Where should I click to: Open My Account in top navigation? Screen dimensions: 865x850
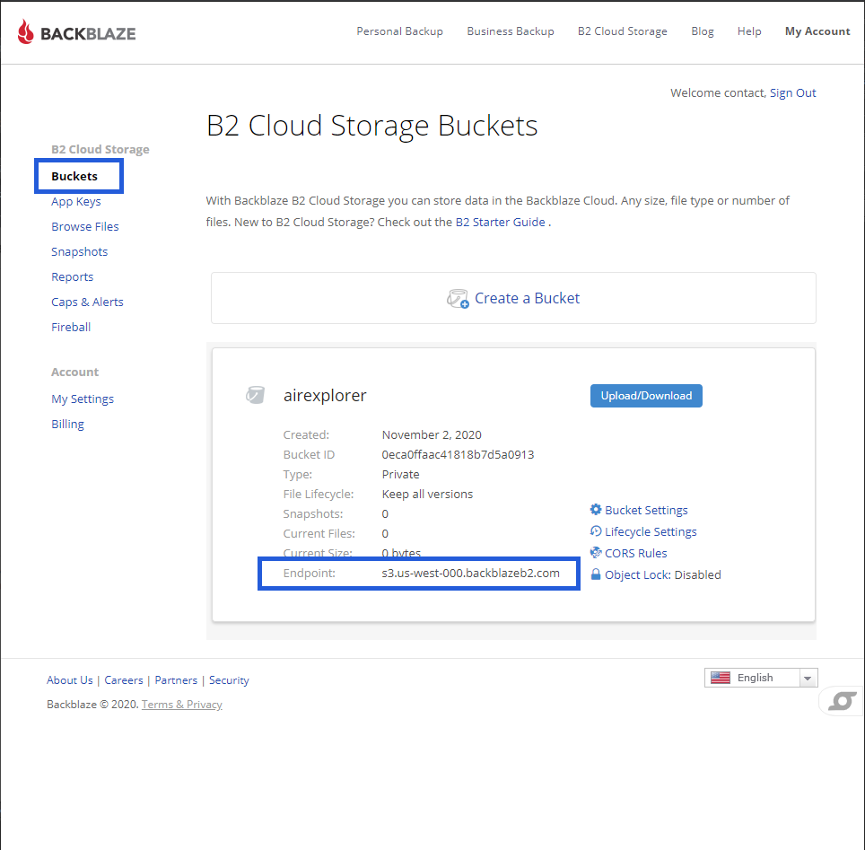pyautogui.click(x=817, y=31)
